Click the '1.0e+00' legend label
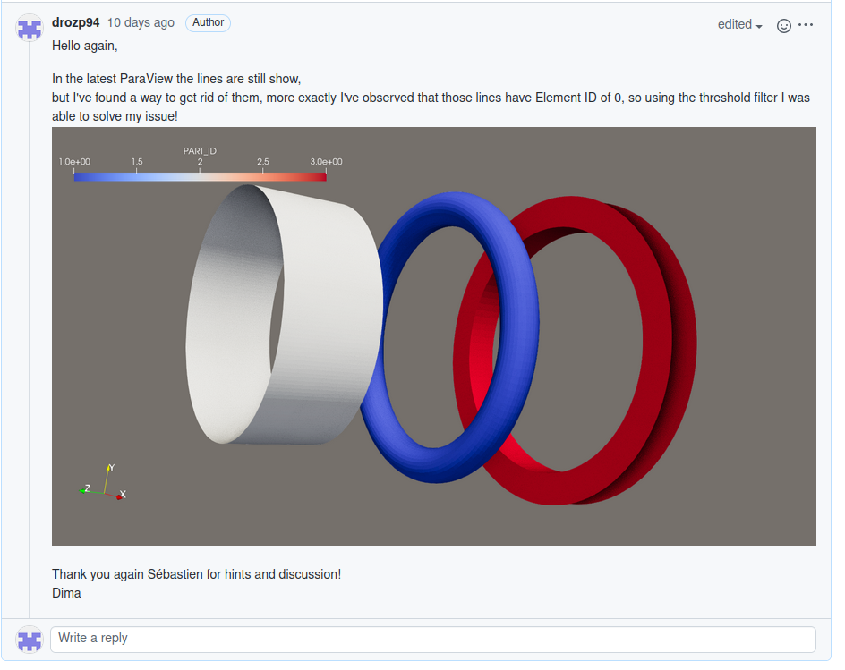This screenshot has width=845, height=670. 74,162
